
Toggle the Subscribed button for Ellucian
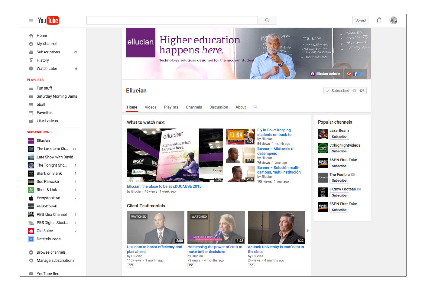coord(337,91)
